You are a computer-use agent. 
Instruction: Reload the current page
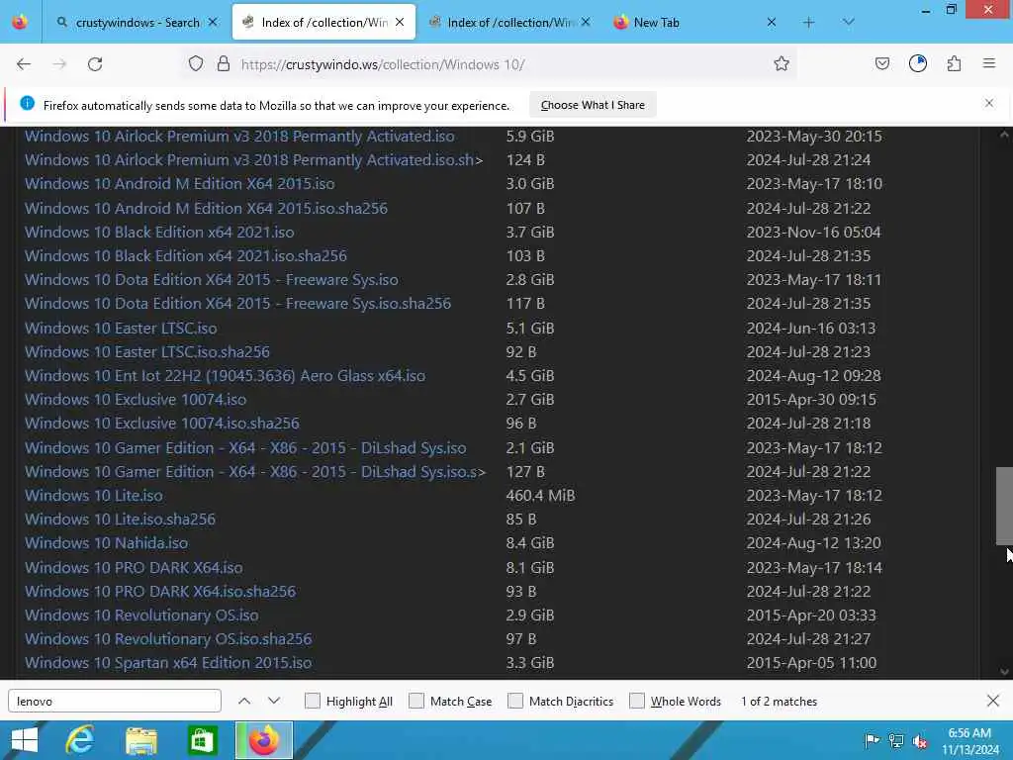point(95,64)
